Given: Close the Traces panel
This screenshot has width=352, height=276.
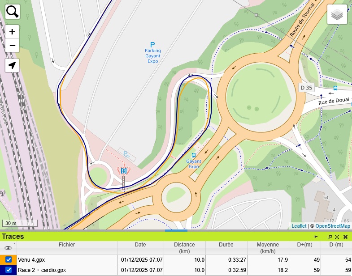Looking at the screenshot, I should point(346,237).
